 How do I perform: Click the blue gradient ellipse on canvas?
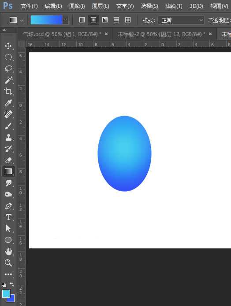click(124, 153)
